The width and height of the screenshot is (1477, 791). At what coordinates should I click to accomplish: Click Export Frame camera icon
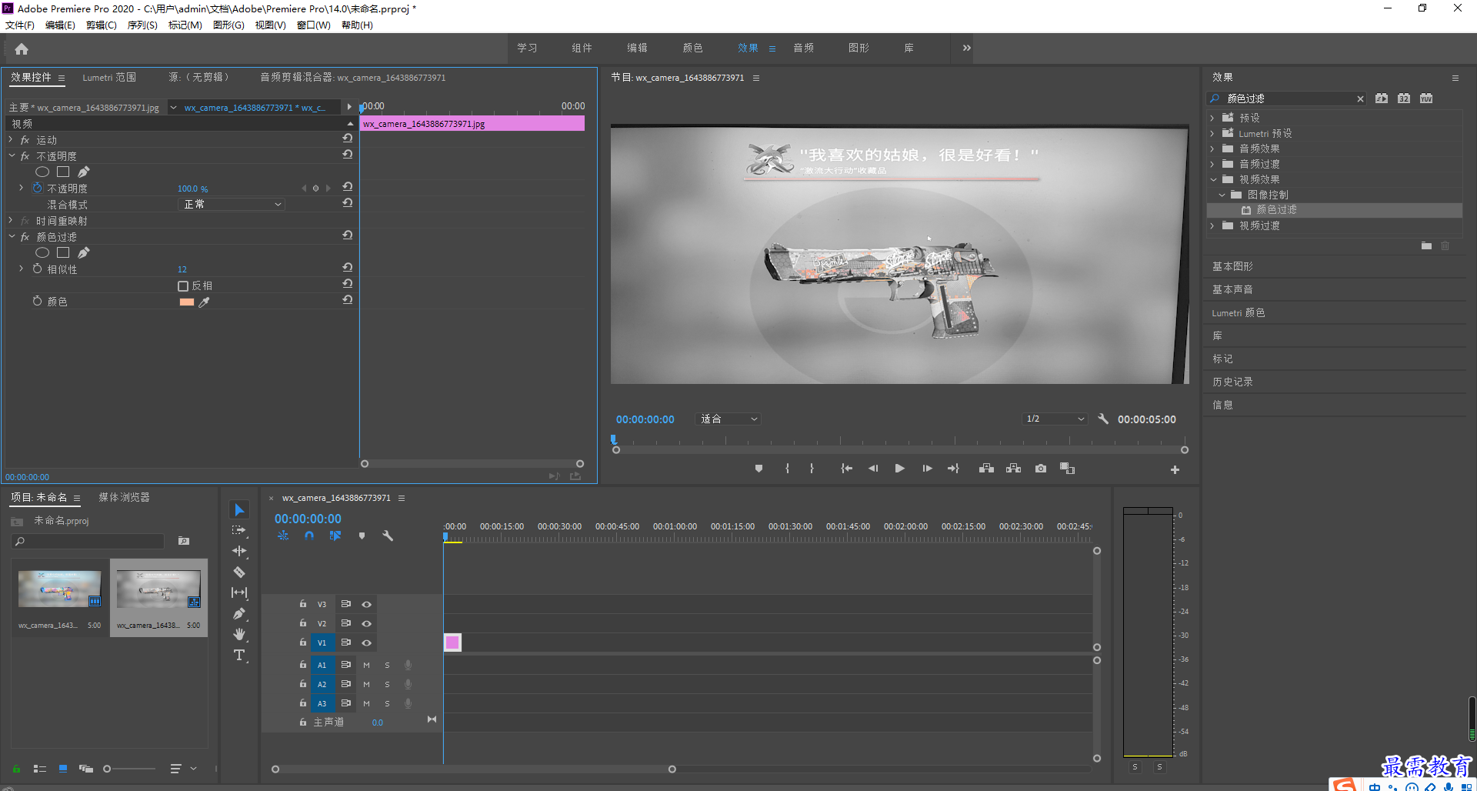point(1041,469)
